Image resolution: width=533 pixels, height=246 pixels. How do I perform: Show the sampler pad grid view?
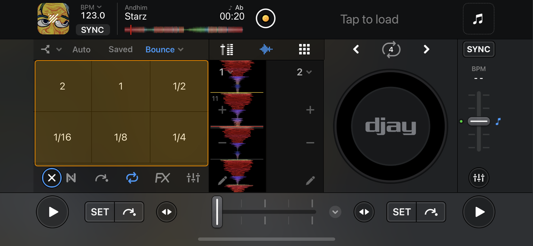(x=304, y=49)
